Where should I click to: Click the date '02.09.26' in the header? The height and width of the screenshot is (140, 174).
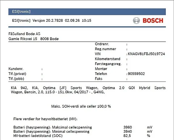(72, 21)
